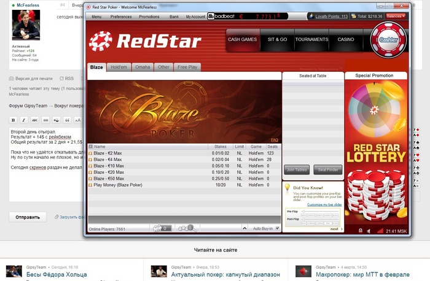Click the table icon beside Blaze - €50 Max
The width and height of the screenshot is (430, 281).
90,179
